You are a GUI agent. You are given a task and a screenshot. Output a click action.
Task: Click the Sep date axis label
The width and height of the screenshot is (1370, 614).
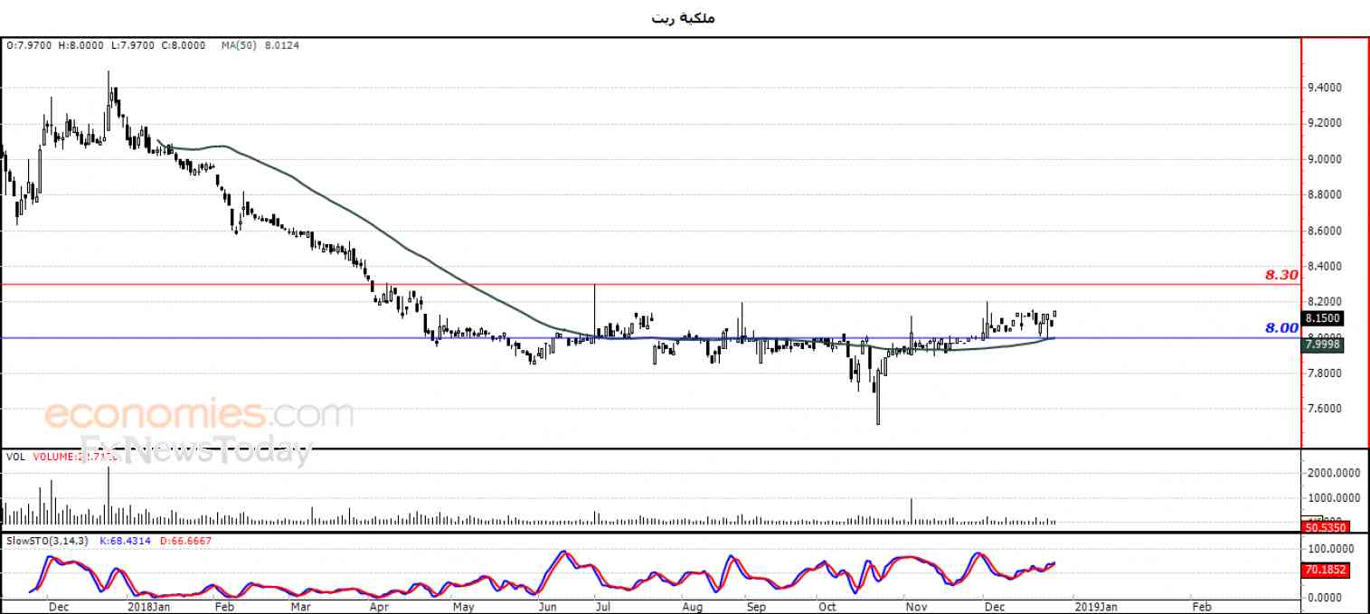point(756,607)
